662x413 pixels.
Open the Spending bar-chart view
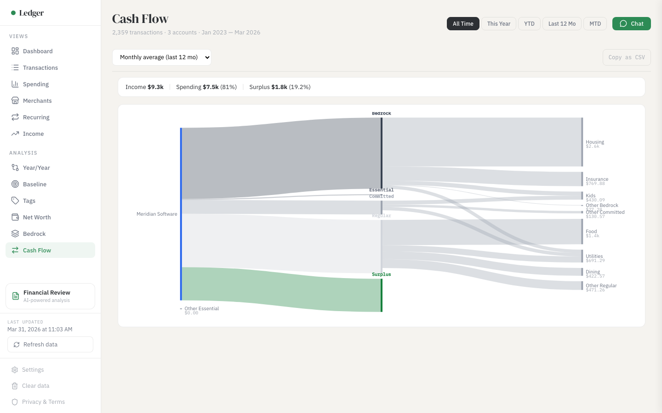click(36, 84)
